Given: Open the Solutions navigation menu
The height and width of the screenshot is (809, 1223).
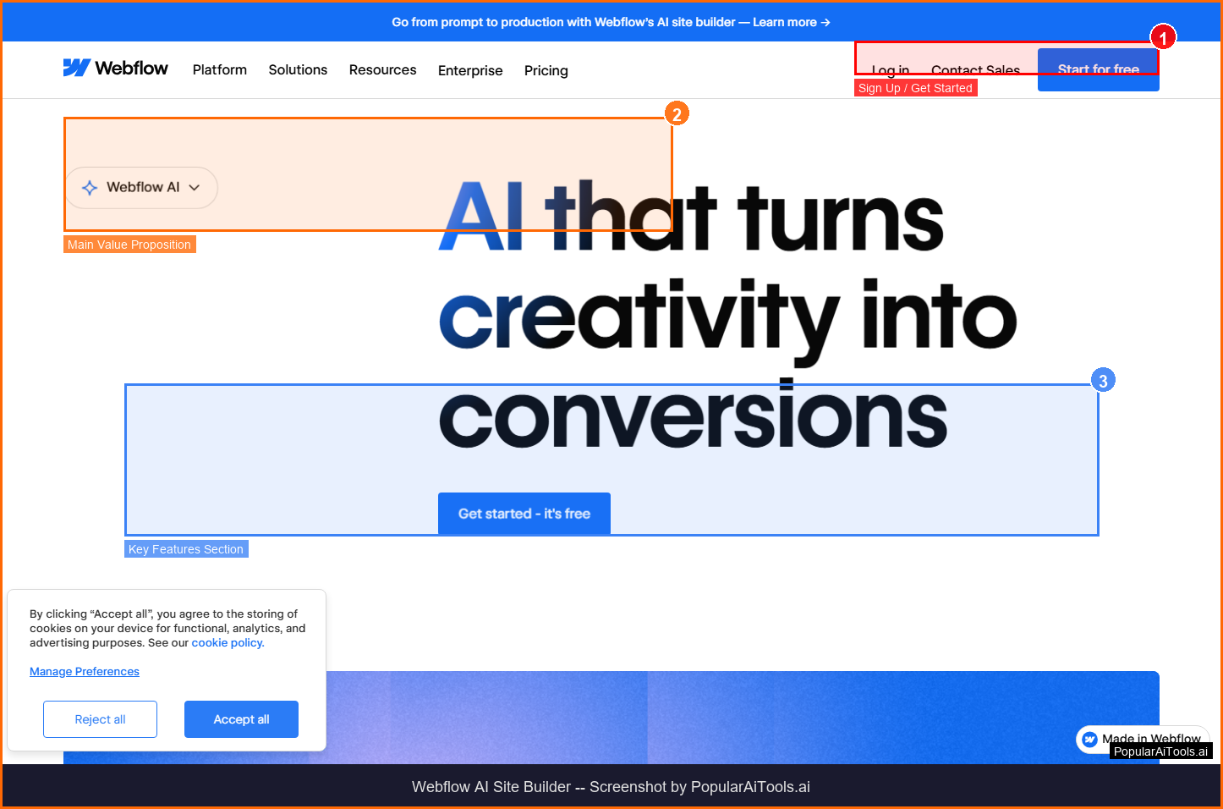Looking at the screenshot, I should pyautogui.click(x=298, y=70).
